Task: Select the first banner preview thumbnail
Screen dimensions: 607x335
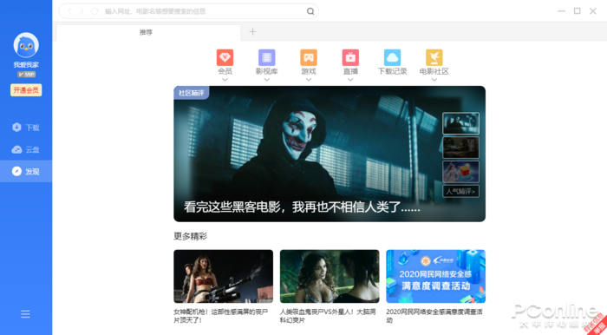Action: (x=460, y=123)
